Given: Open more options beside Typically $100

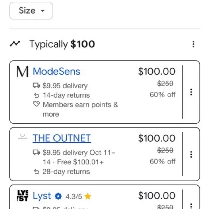Looking at the screenshot, I should 193,44.
